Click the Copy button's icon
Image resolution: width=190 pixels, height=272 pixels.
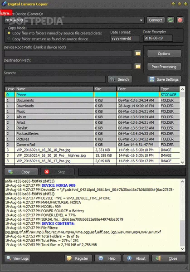tap(10, 172)
